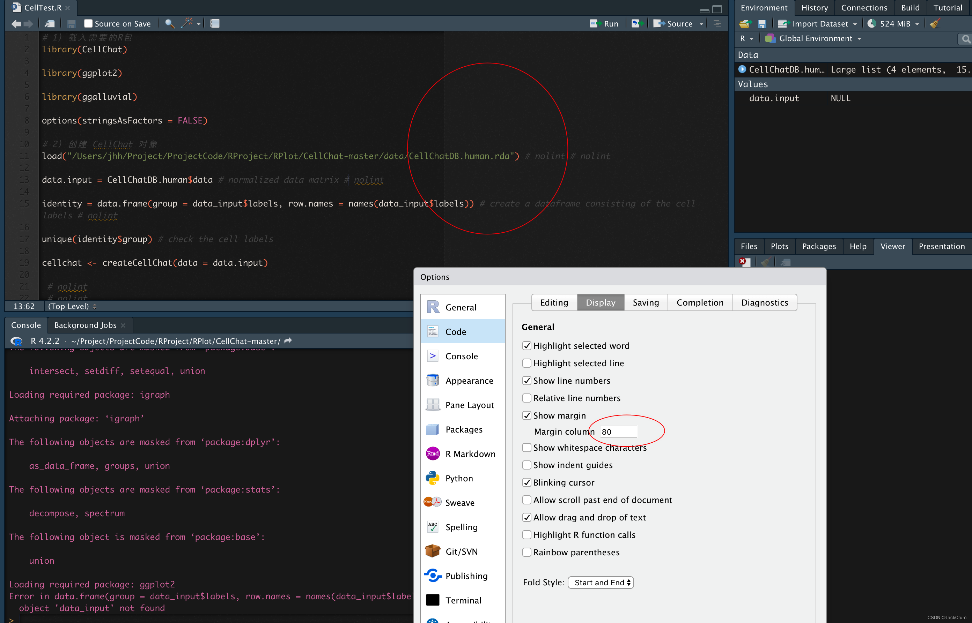Enable the Rainbow parentheses checkbox

(x=527, y=552)
